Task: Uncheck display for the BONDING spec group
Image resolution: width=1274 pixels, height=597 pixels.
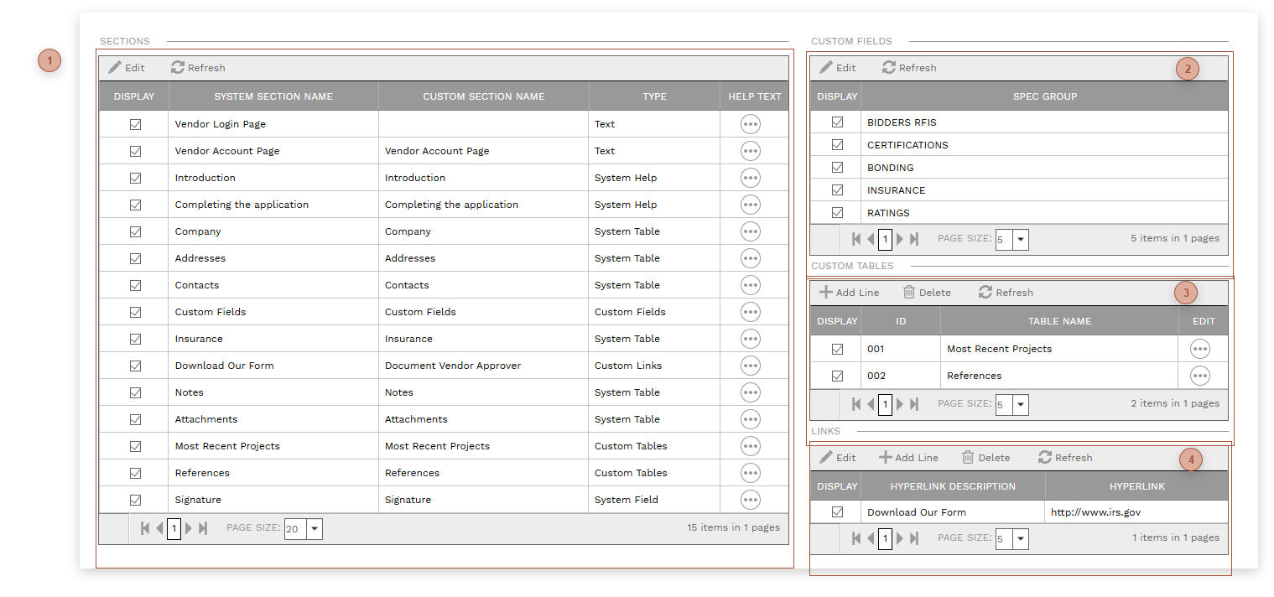Action: tap(837, 167)
